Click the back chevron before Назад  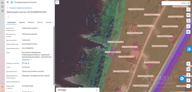click(x=8, y=8)
